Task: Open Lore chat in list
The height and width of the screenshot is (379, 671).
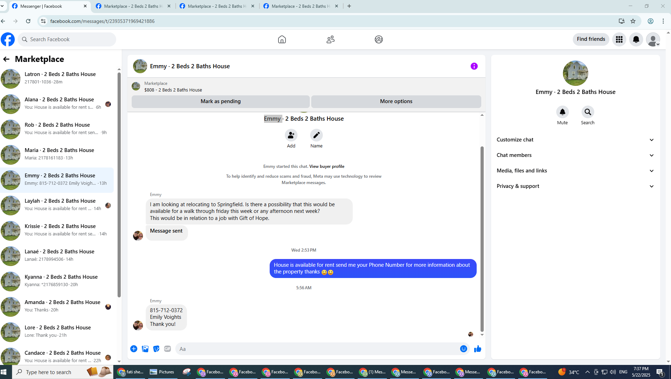Action: point(57,331)
